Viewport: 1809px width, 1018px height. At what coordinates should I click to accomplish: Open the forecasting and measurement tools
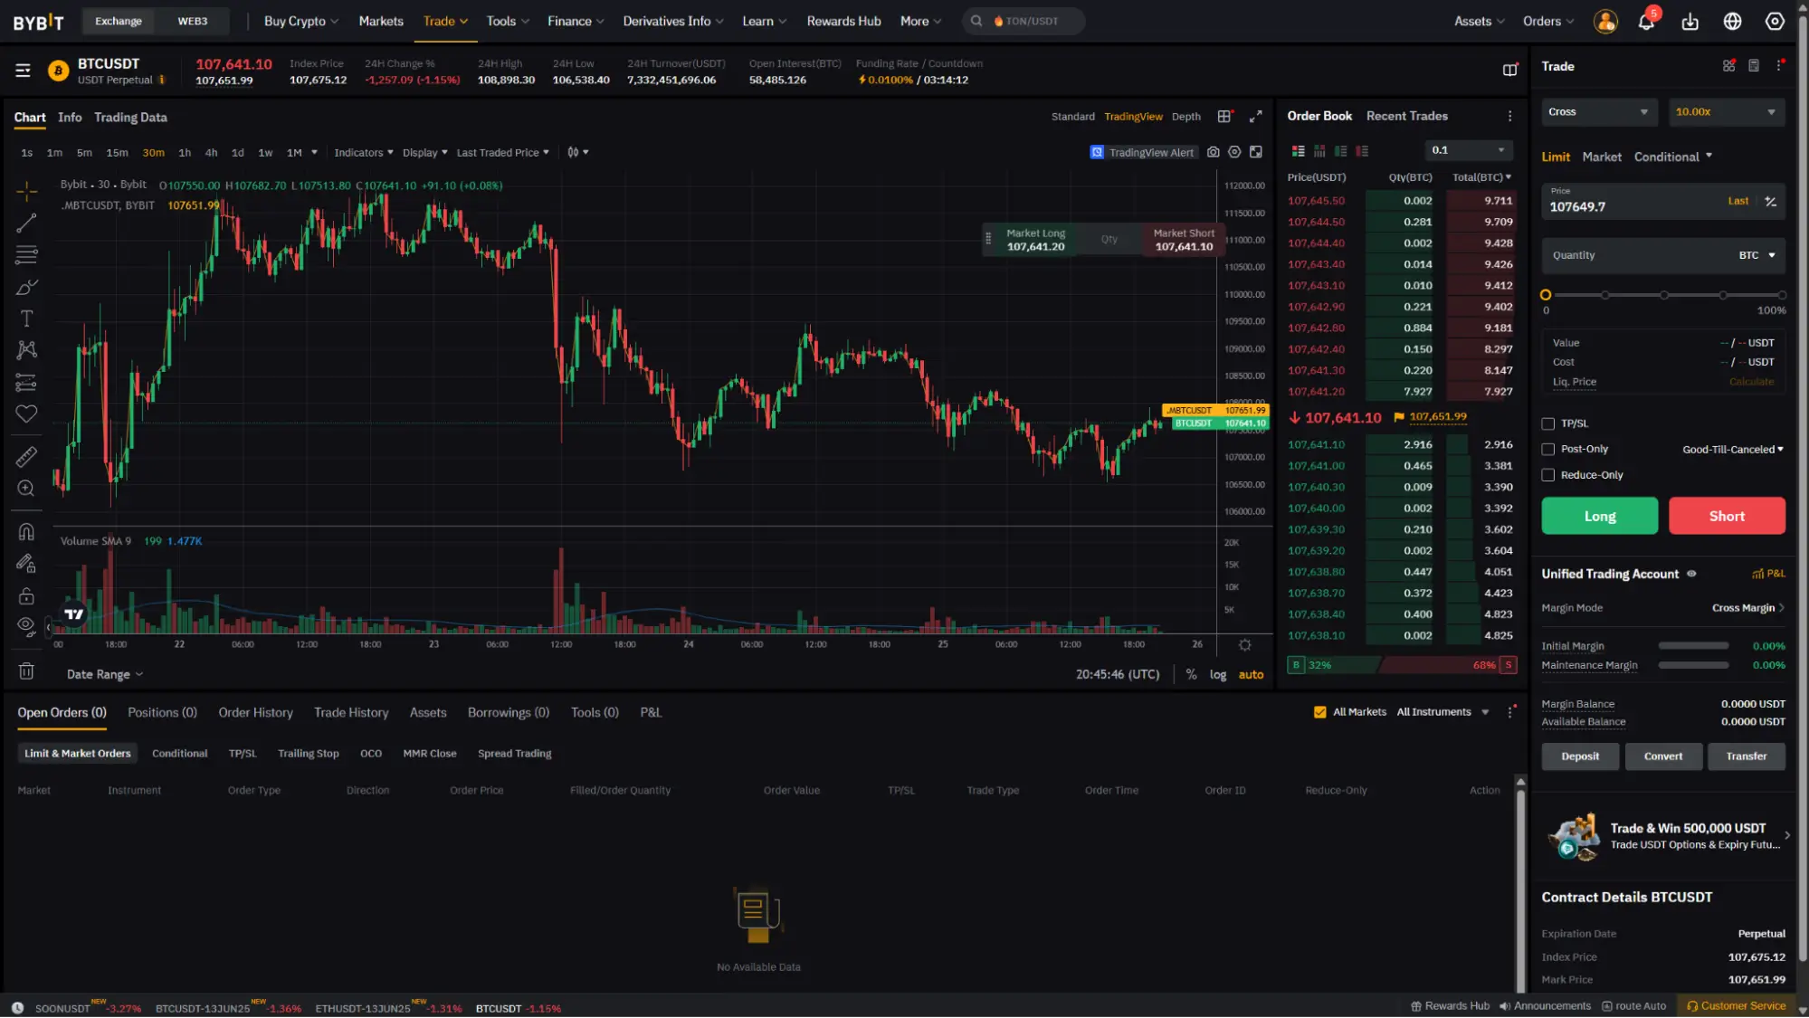[x=26, y=382]
